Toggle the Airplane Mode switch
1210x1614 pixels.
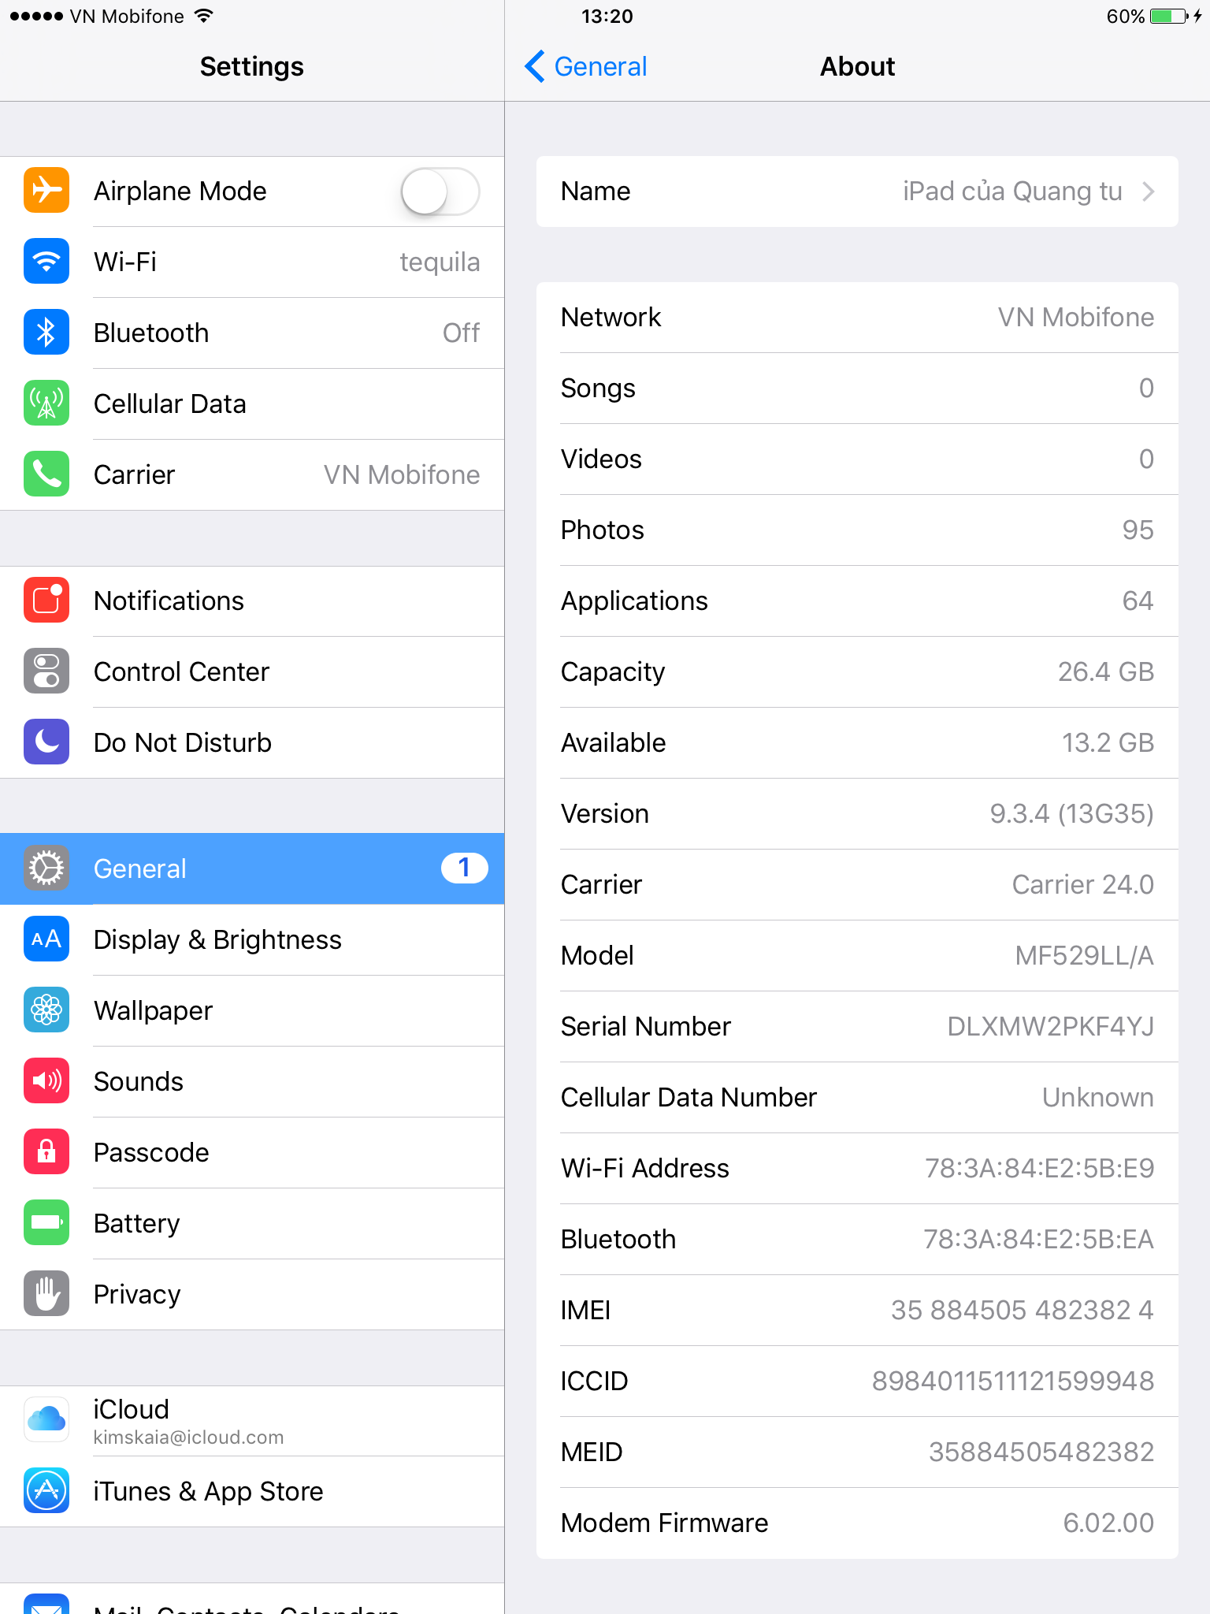coord(440,192)
